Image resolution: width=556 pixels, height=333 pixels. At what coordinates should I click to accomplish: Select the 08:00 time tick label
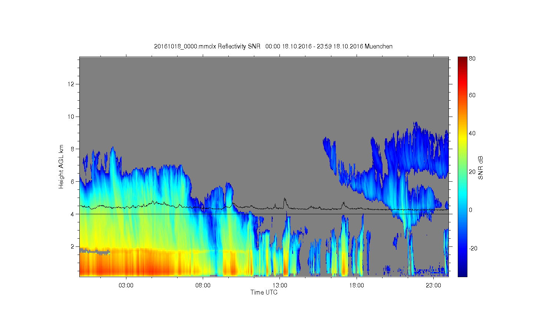[x=203, y=286]
